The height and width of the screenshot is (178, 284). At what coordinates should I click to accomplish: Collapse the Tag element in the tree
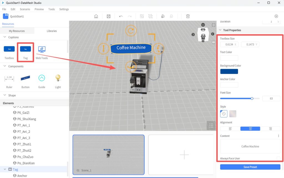click(x=5, y=169)
